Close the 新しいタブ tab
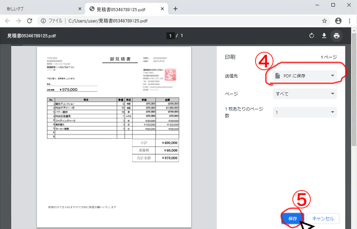 tap(80, 9)
